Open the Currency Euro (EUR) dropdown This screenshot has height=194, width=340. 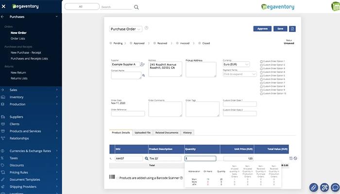pyautogui.click(x=236, y=65)
